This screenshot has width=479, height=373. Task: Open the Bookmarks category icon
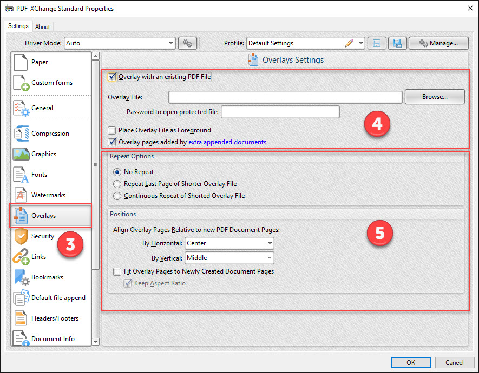point(22,277)
